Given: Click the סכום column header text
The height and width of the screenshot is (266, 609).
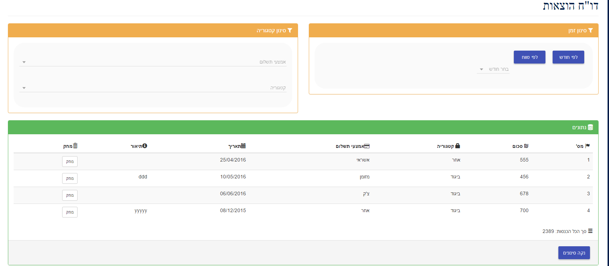Looking at the screenshot, I should (x=517, y=146).
